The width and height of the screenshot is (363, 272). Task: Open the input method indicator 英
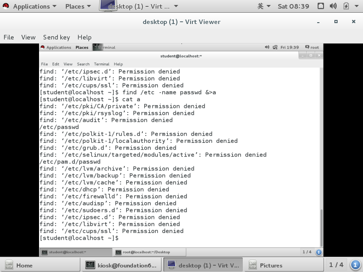(x=264, y=6)
